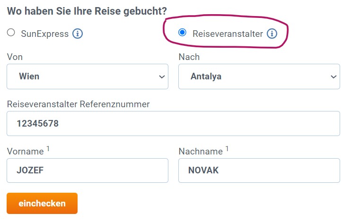Click footnote marker 1 next to Vorname
The image size is (351, 222).
click(48, 149)
